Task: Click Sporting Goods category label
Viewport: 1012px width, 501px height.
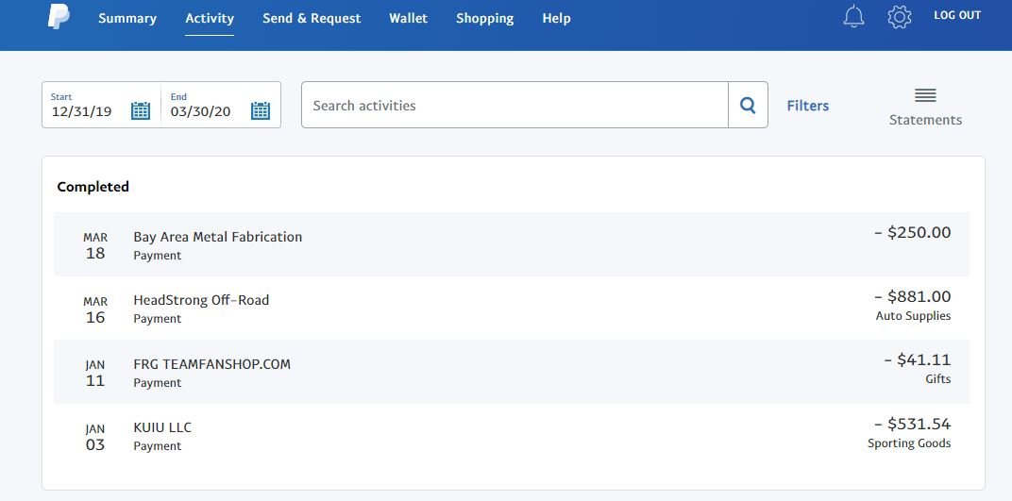Action: [909, 443]
